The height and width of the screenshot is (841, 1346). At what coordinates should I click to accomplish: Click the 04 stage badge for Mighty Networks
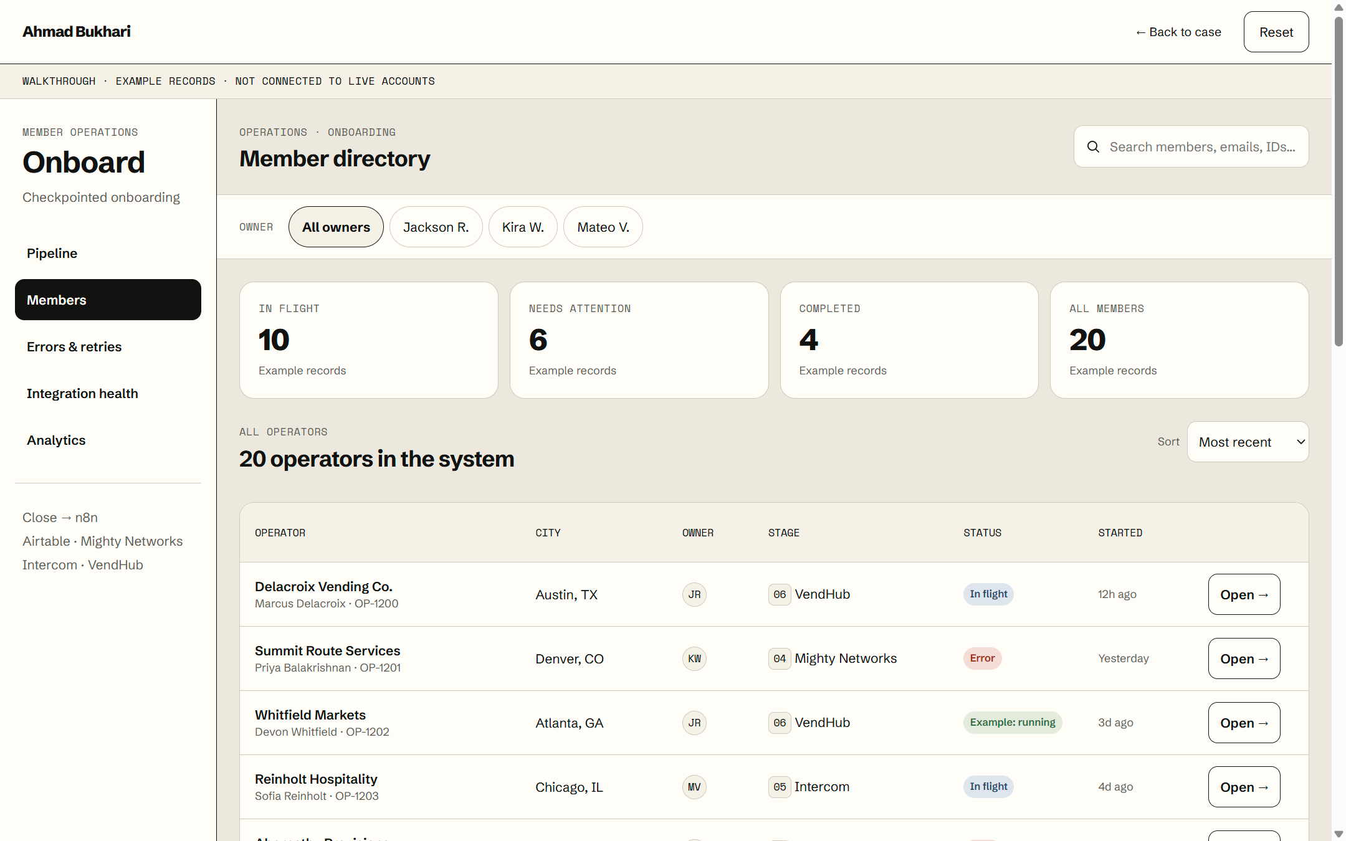(780, 658)
